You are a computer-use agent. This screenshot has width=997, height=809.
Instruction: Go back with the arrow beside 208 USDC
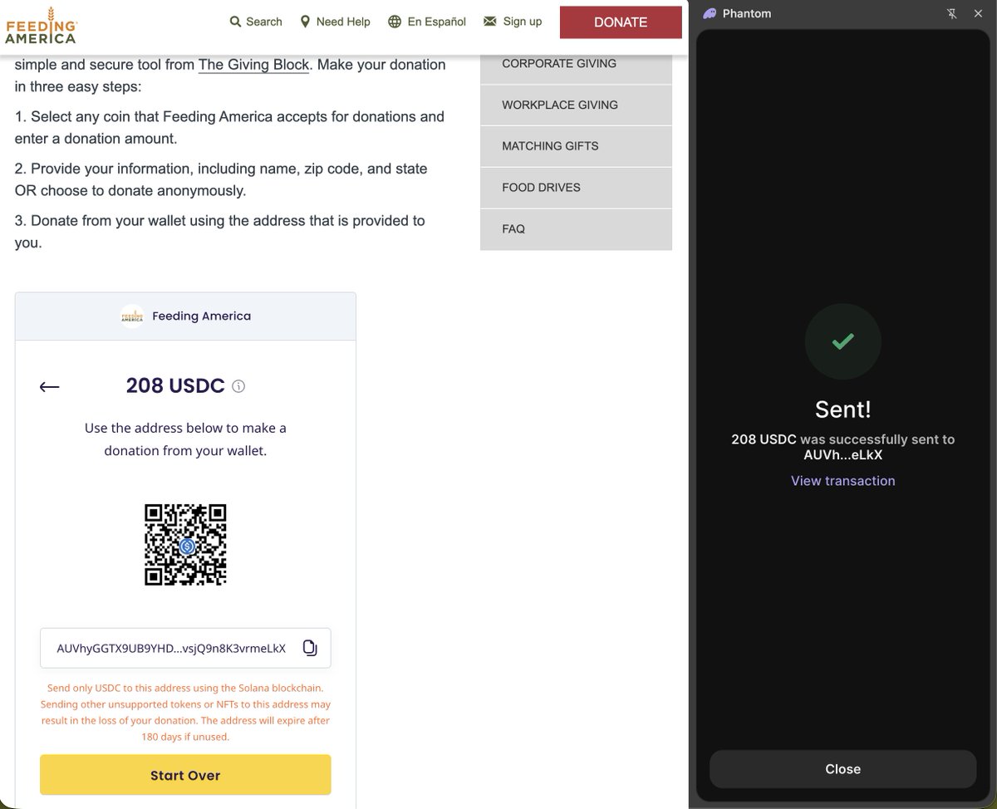(50, 386)
